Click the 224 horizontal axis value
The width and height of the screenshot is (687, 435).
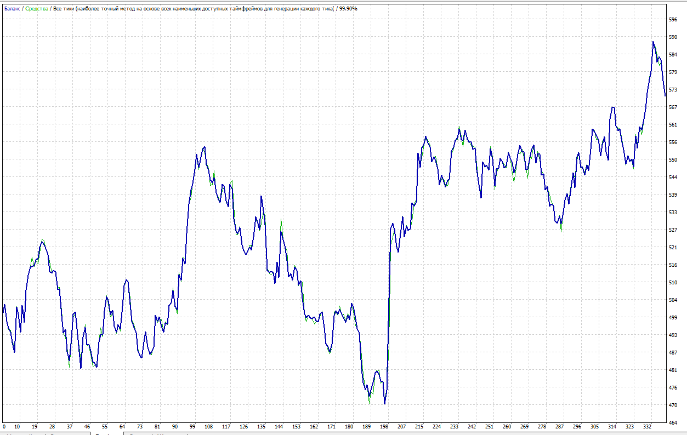point(437,426)
